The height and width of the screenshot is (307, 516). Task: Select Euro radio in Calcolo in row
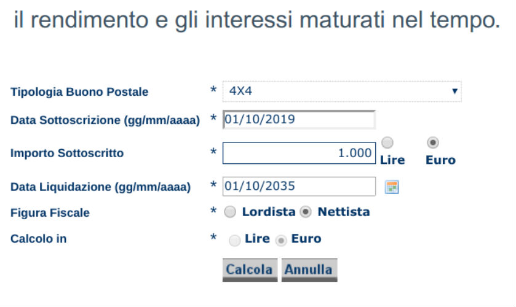(x=280, y=241)
